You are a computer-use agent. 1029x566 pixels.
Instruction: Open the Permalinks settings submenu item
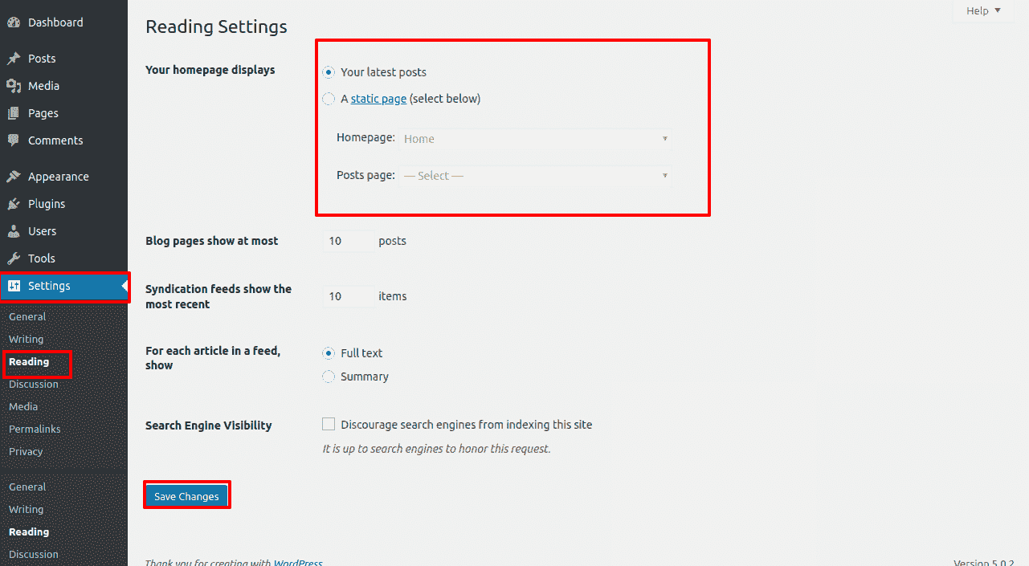click(35, 429)
